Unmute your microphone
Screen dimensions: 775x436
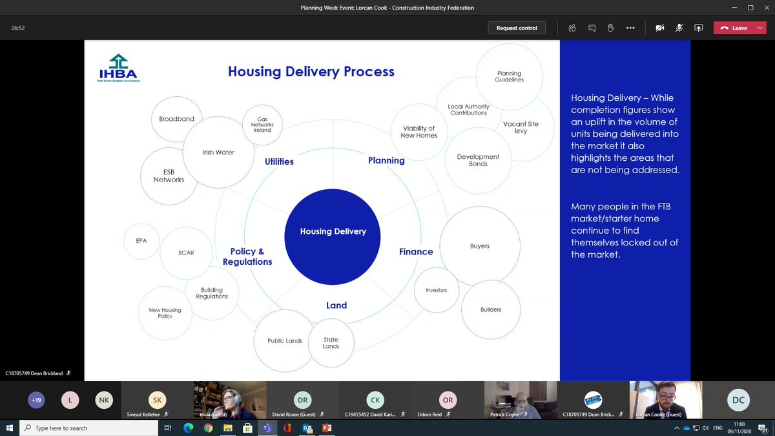(679, 28)
